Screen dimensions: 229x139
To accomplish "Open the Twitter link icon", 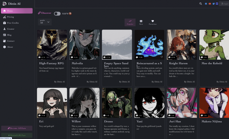I will click(x=213, y=4).
